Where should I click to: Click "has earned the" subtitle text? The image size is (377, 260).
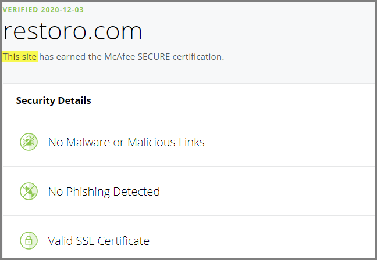coord(70,57)
